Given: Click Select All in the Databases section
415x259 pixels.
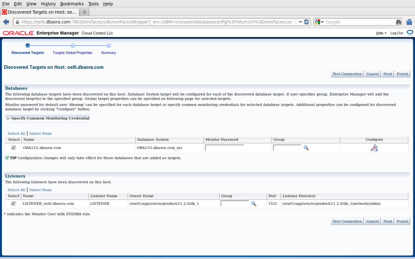Looking at the screenshot, I should point(16,134).
